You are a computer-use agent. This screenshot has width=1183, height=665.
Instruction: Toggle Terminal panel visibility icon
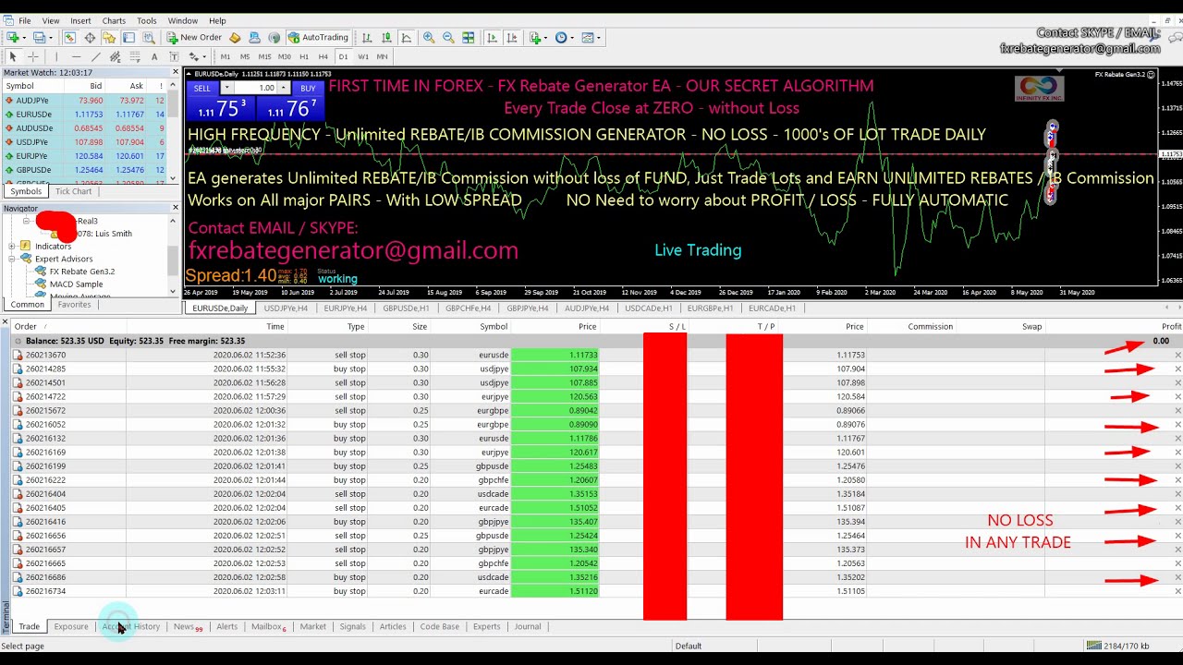click(x=128, y=38)
